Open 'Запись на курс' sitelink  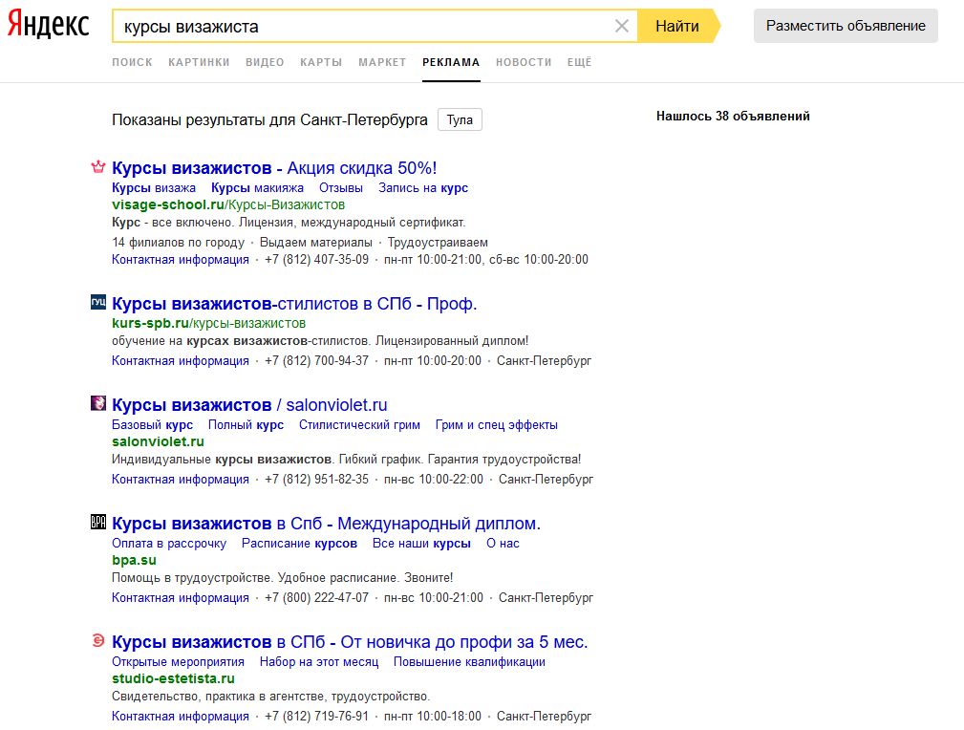(x=423, y=187)
